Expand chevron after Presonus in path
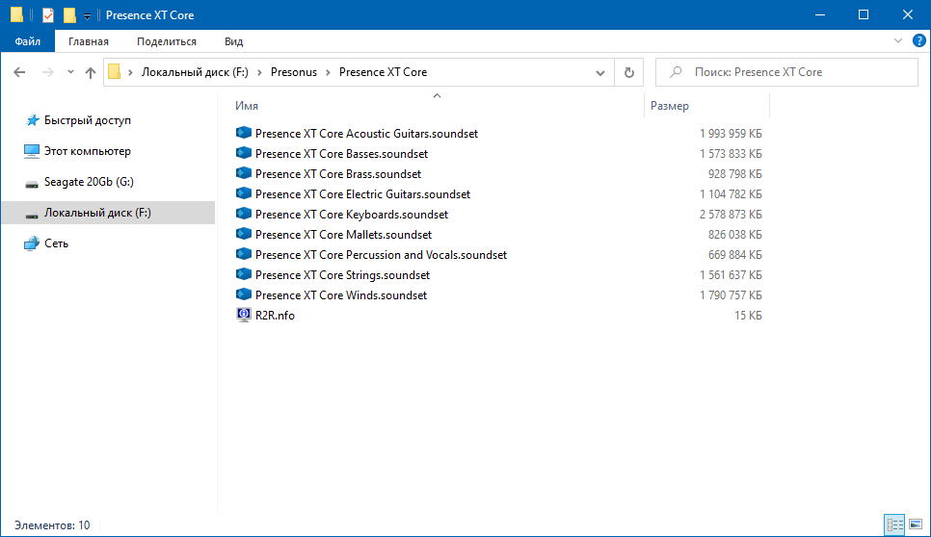This screenshot has width=931, height=537. tap(328, 72)
